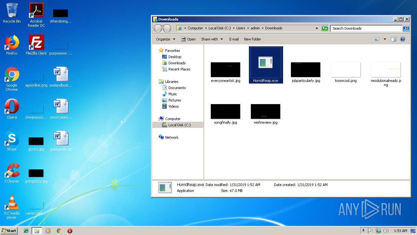Launch FileZilla Client shortcut
417x235 pixels.
pos(36,45)
